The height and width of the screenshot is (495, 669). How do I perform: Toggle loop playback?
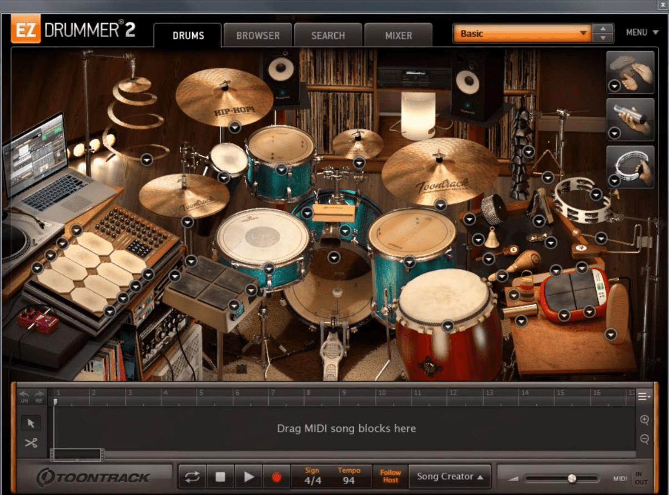[192, 477]
